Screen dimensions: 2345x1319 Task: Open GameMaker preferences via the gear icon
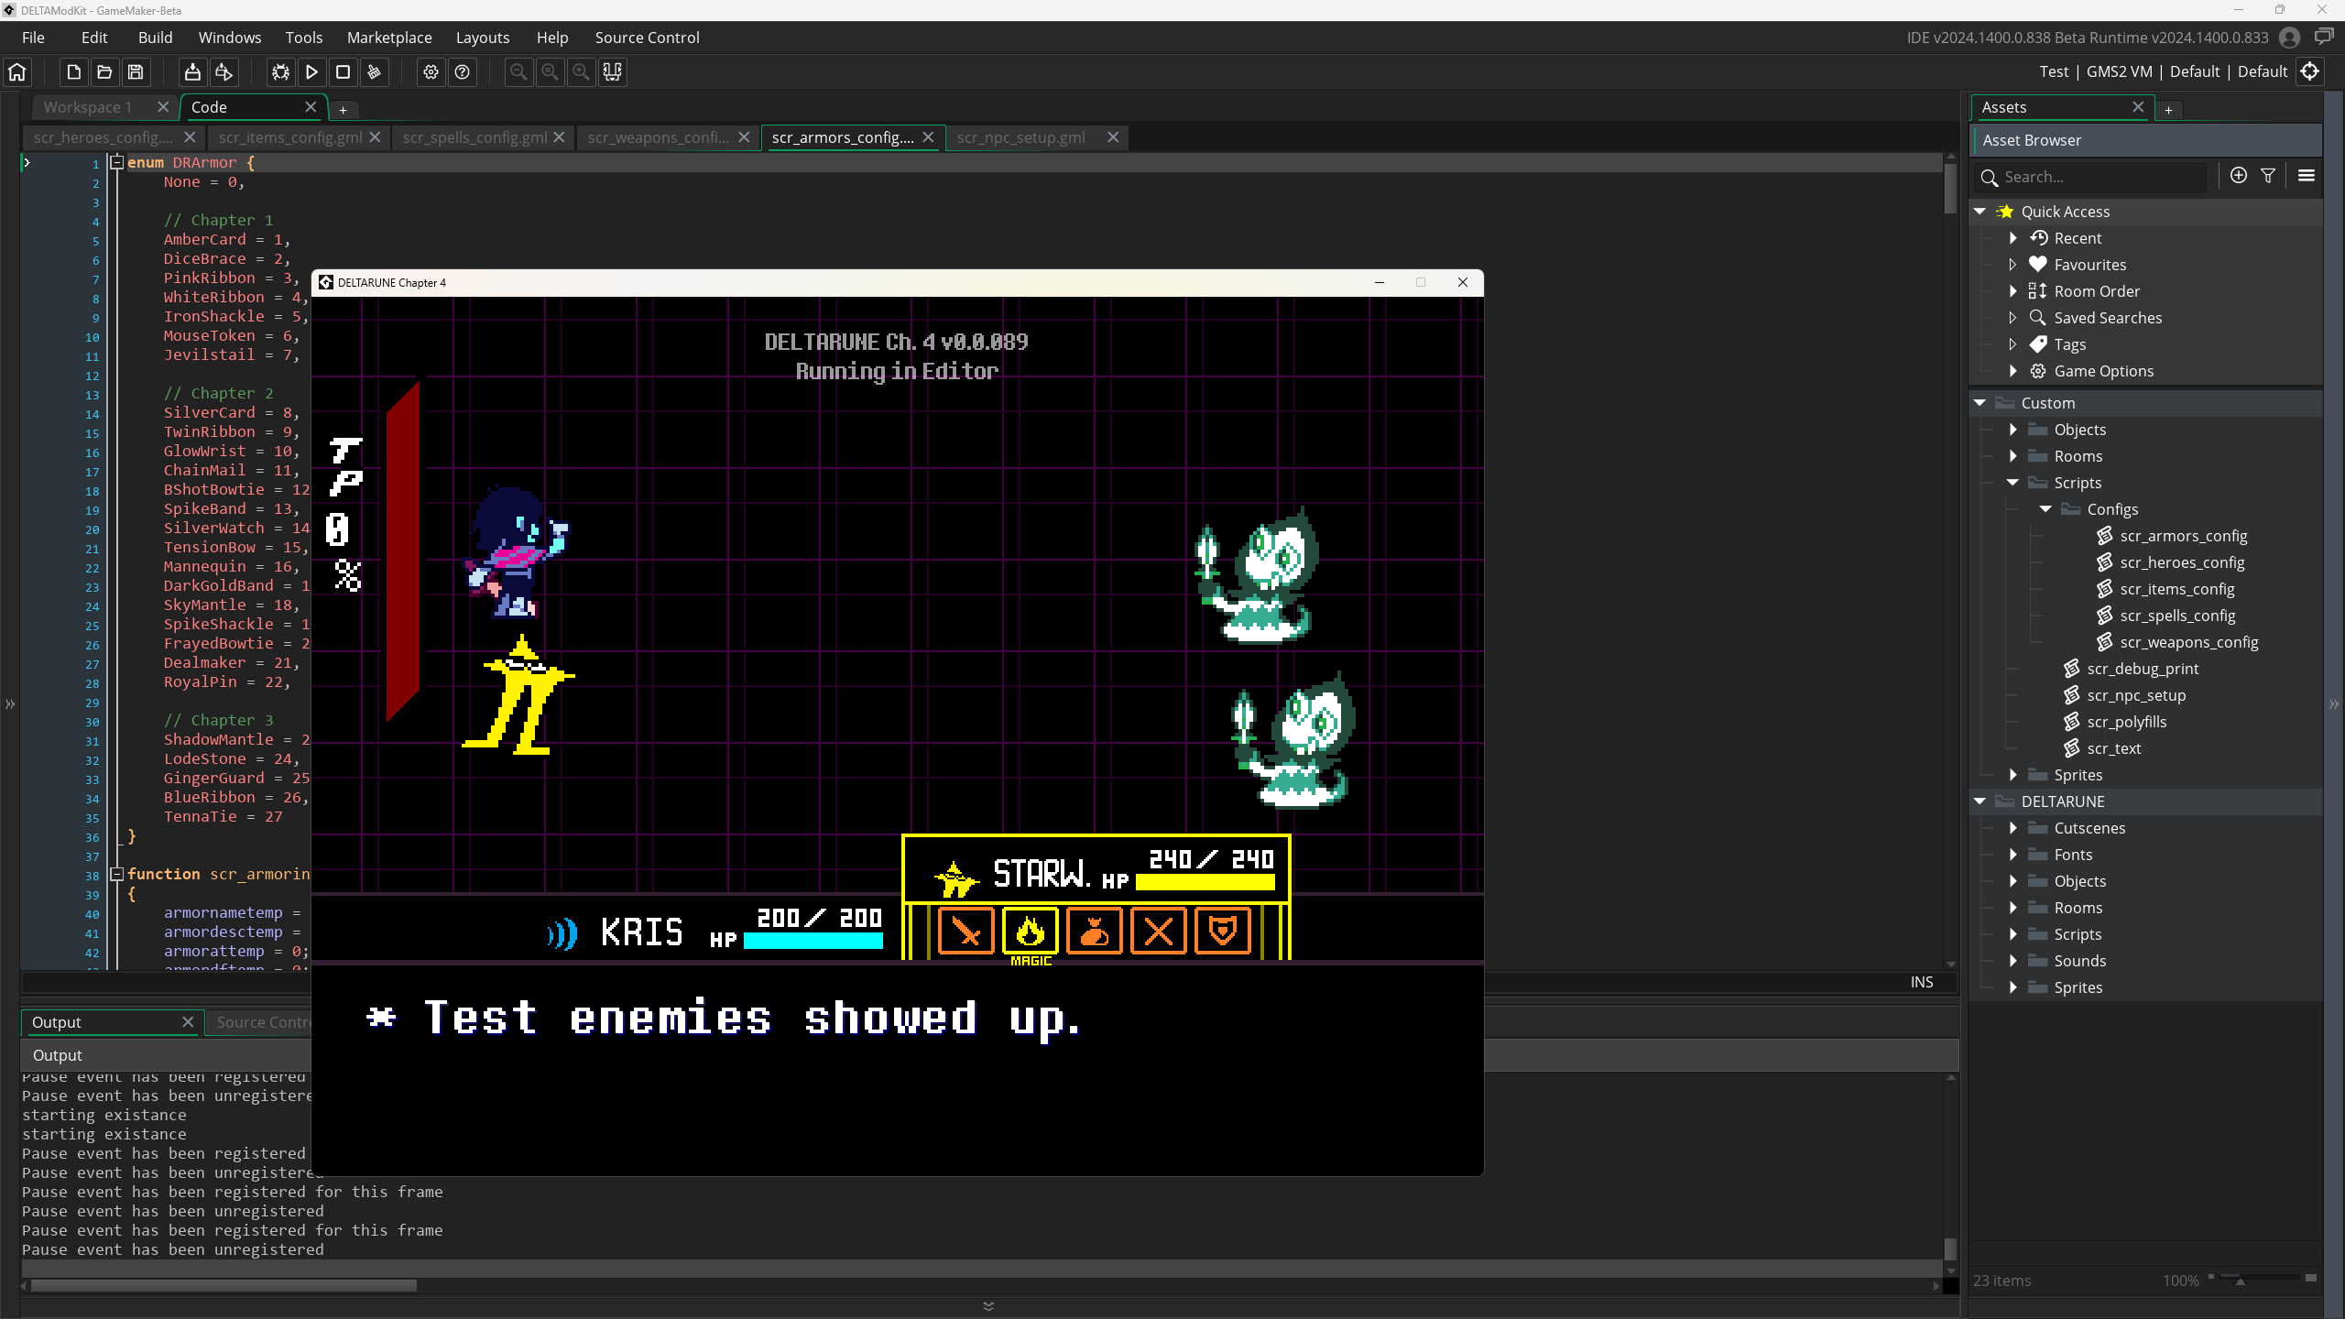(431, 71)
